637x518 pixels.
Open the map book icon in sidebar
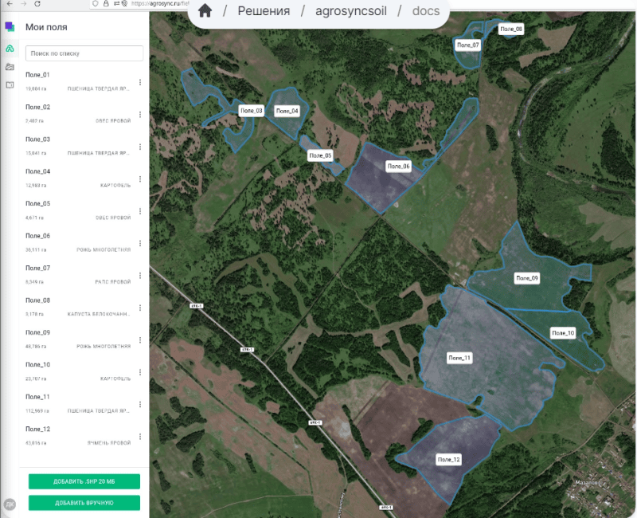10,84
